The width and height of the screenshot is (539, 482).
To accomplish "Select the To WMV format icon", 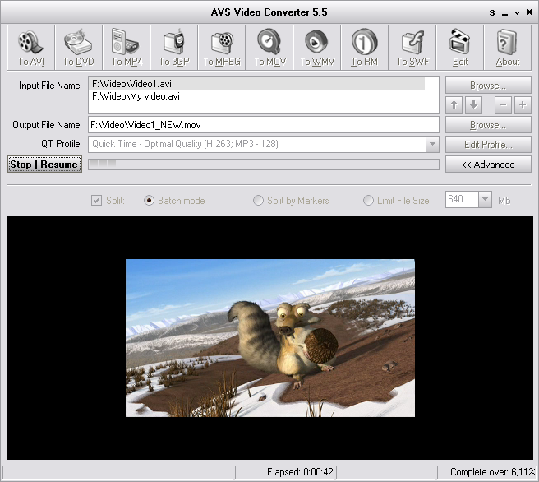I will 317,48.
